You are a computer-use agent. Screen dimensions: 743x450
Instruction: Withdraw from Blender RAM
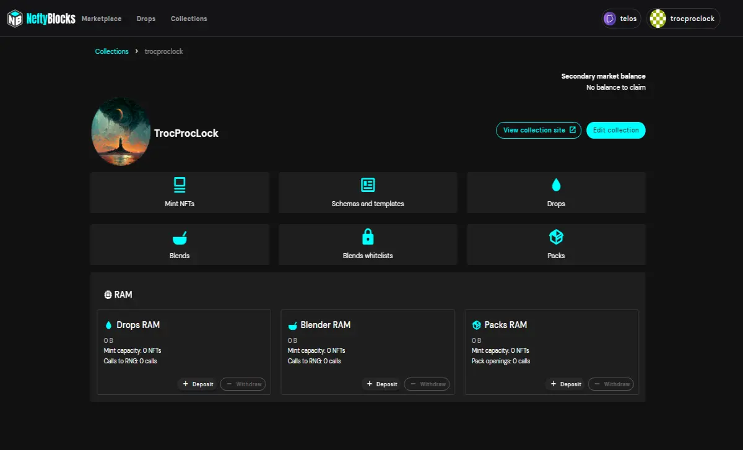427,384
